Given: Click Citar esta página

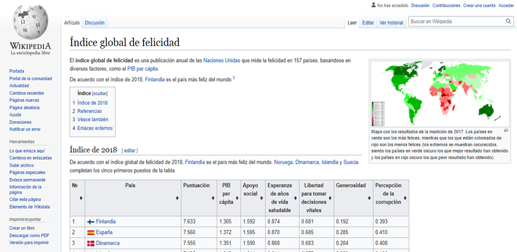Looking at the screenshot, I should pyautogui.click(x=25, y=199).
